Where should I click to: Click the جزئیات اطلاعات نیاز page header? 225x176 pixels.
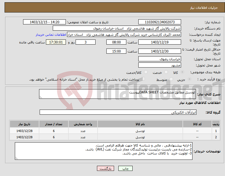pos(204,8)
